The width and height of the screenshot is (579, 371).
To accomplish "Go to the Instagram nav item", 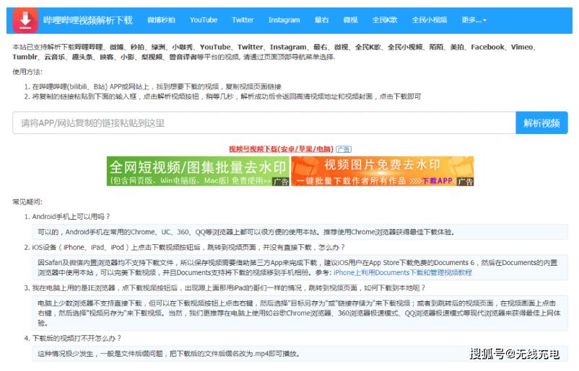I will pyautogui.click(x=284, y=20).
